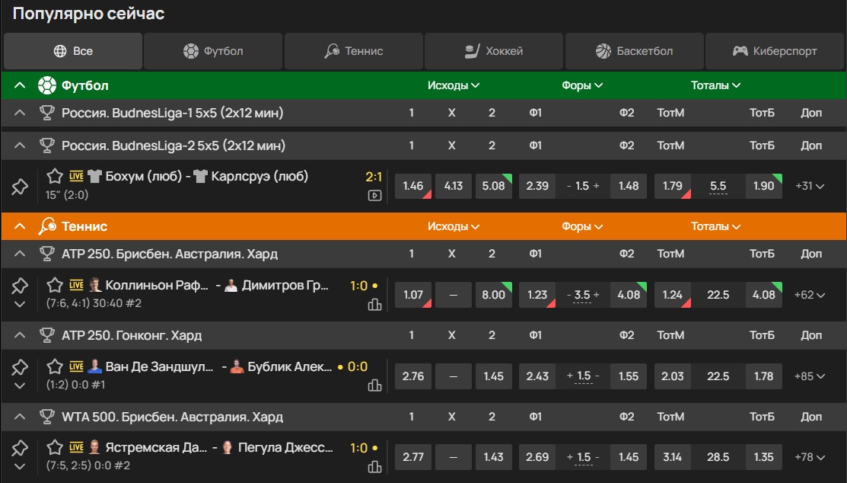Viewport: 847px width, 483px height.
Task: Favorite the Коллиньон – Димитров match
Action: 55,286
